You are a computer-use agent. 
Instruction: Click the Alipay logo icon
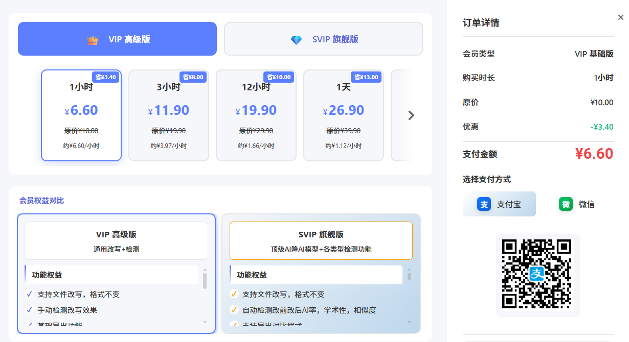pyautogui.click(x=484, y=204)
